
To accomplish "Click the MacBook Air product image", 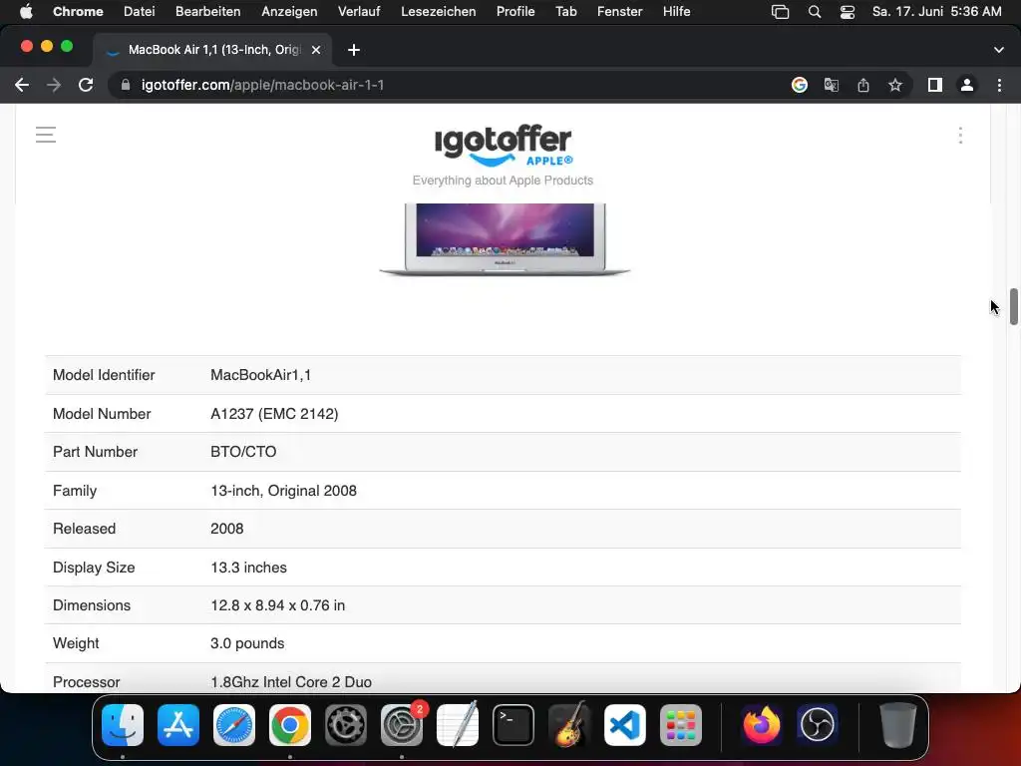I will 505,239.
